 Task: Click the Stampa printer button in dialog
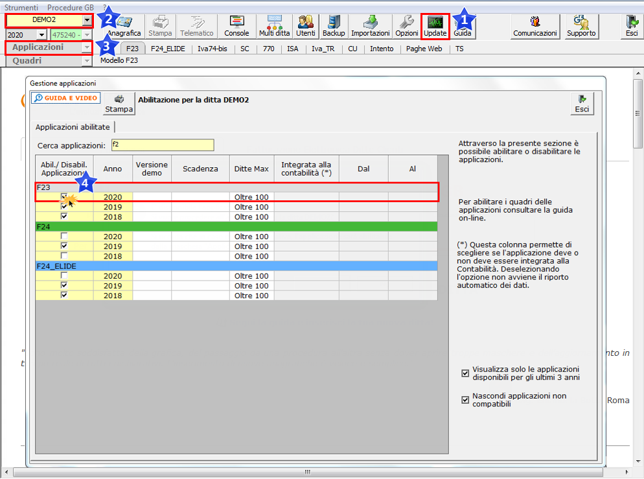click(119, 103)
